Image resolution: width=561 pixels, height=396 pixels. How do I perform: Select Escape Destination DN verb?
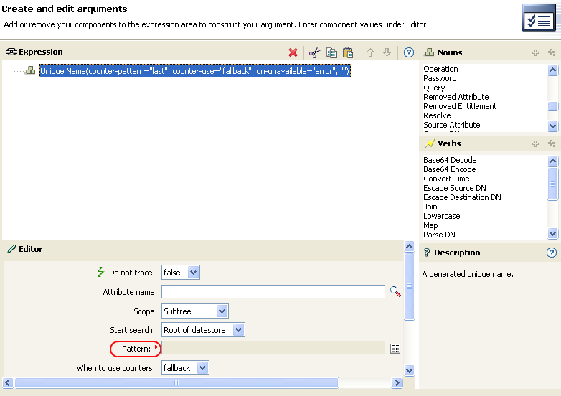(x=462, y=197)
